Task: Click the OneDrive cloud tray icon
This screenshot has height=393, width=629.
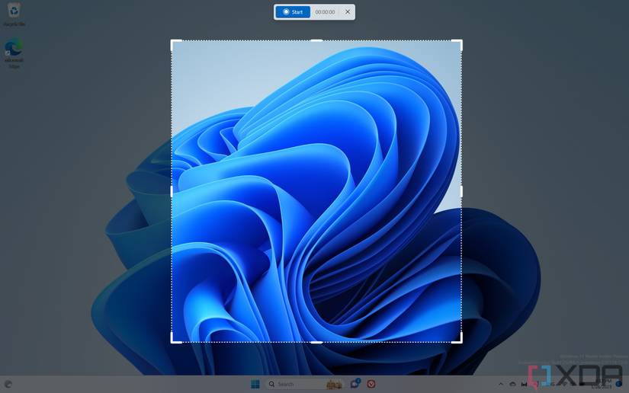Action: tap(512, 384)
